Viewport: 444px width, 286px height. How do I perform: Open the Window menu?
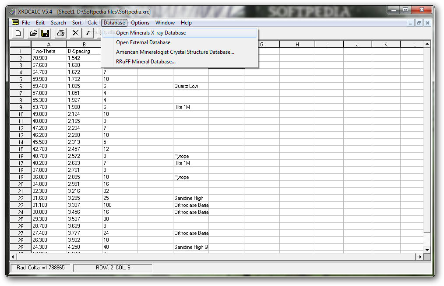tap(165, 23)
